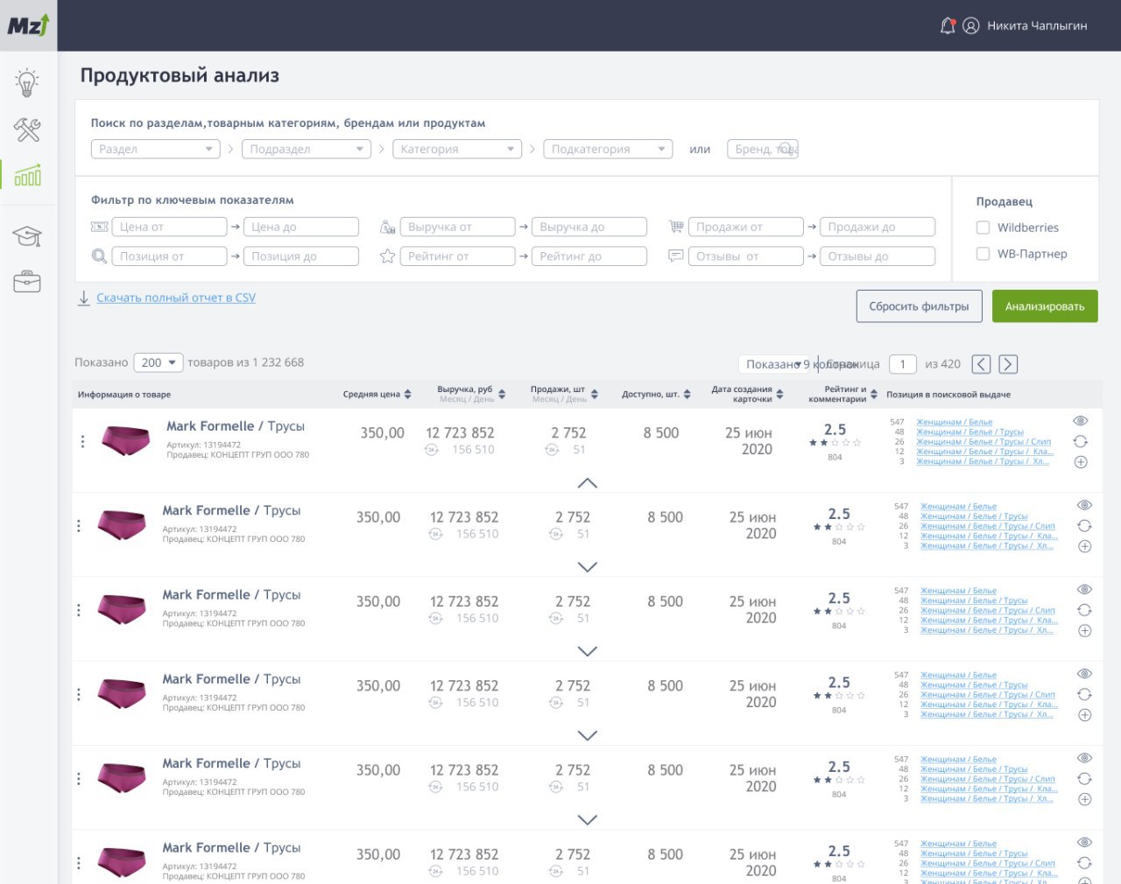Click the refresh icon in second product row

click(1084, 526)
